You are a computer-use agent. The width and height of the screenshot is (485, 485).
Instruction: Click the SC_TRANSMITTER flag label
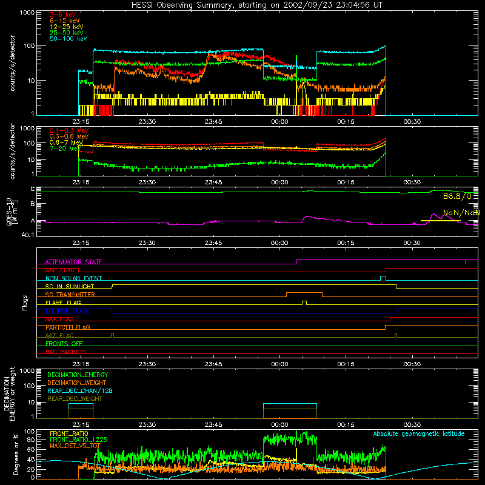[x=70, y=295]
